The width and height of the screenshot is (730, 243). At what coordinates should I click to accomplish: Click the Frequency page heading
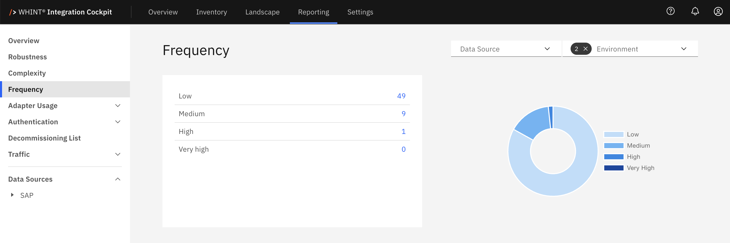pos(196,50)
